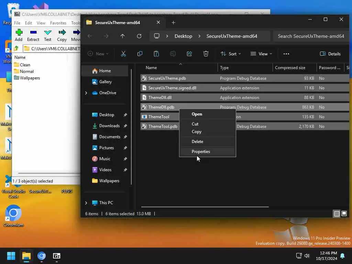This screenshot has height=264, width=352.
Task: Click 7-Zip Add green plus button
Action: 19,35
